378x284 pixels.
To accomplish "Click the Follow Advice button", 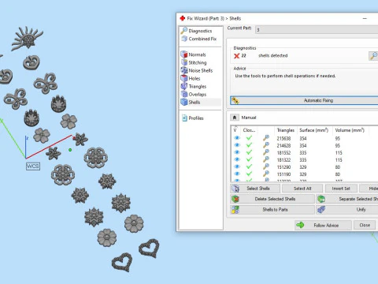I will coord(323,225).
